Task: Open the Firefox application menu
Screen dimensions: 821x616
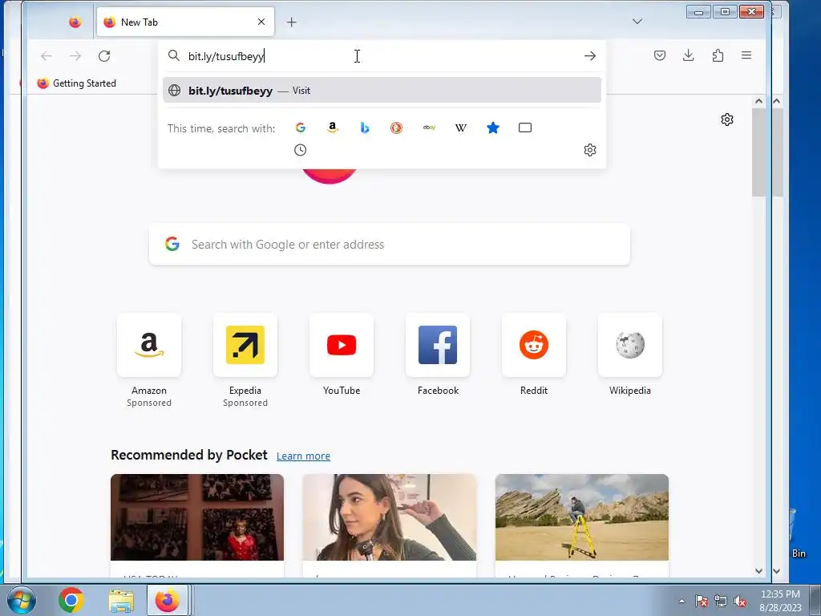Action: (746, 55)
